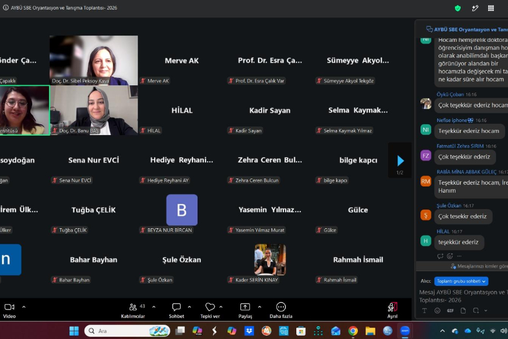Open the Toplantı grubu sohbeti recipient dropdown
This screenshot has height=339, width=508.
tap(461, 281)
